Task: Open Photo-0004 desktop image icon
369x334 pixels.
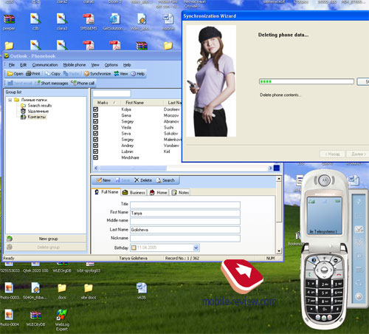Action: coord(9,318)
